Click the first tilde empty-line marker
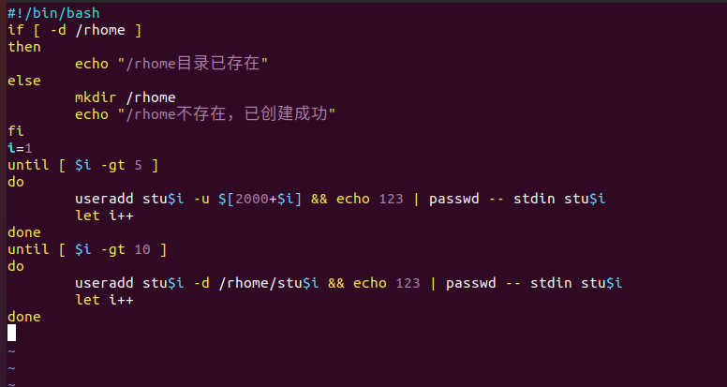Viewport: 727px width, 387px height. 11,350
